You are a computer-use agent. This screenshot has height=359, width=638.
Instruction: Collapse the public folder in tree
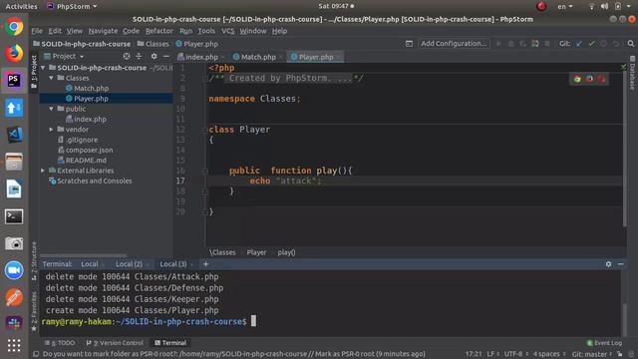[x=51, y=109]
